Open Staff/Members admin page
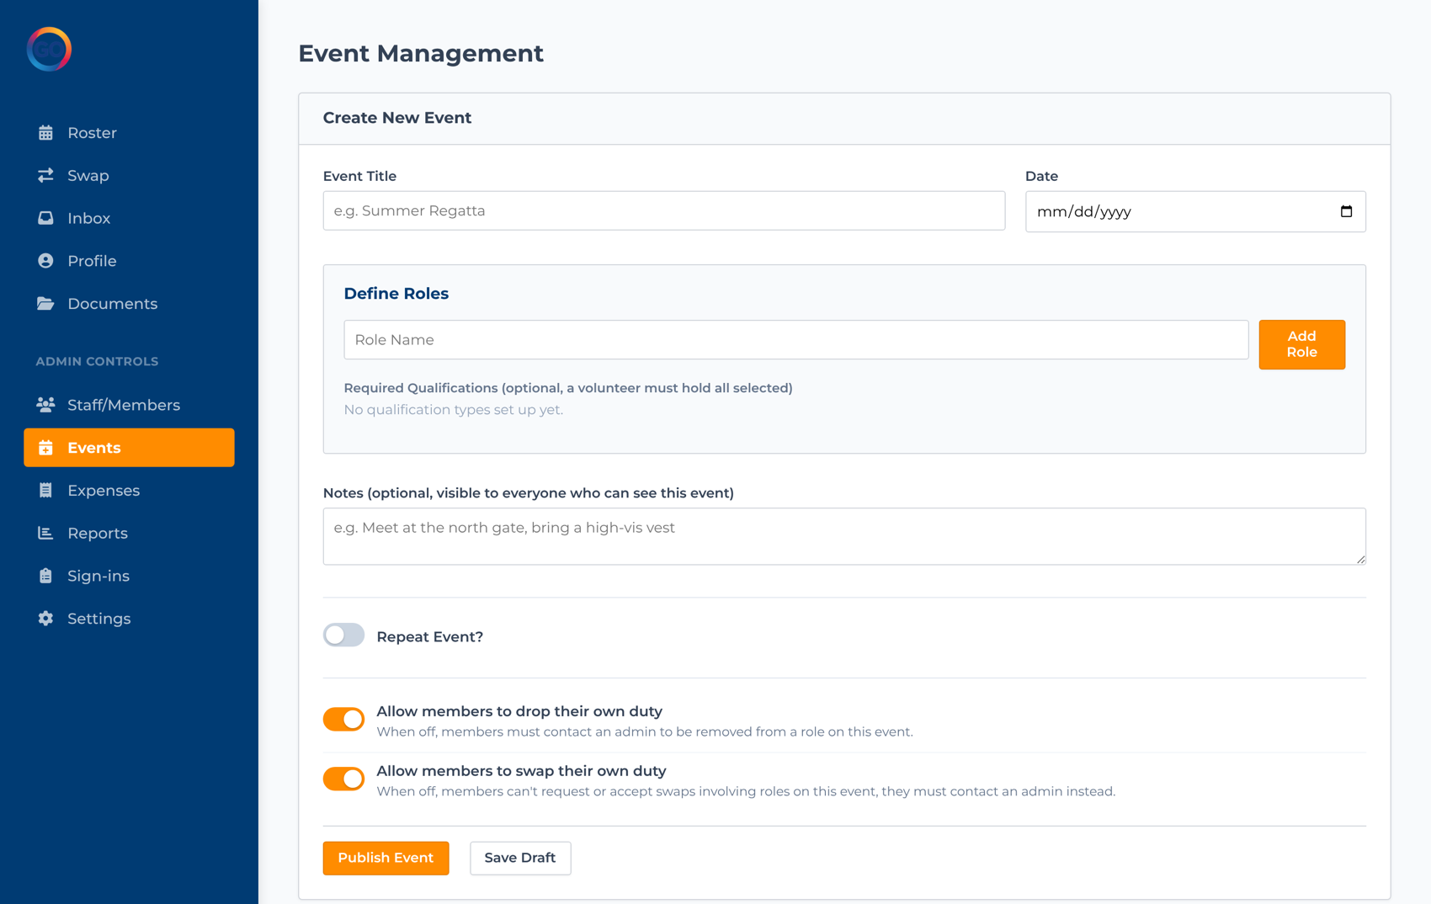 click(129, 405)
